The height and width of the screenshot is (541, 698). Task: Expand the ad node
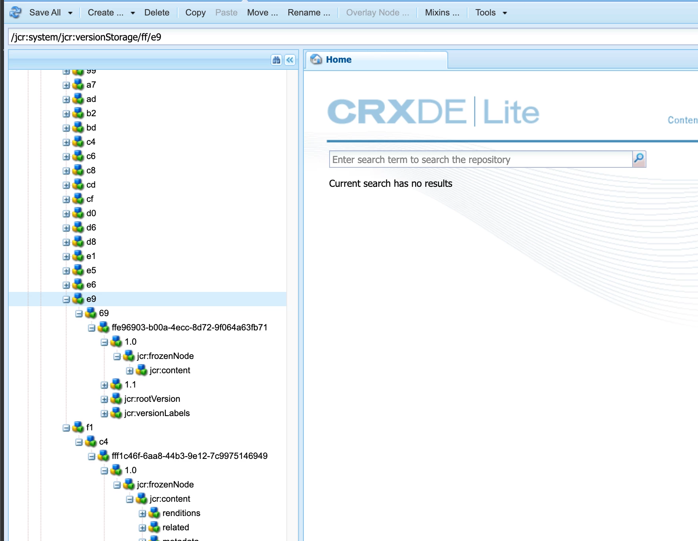tap(66, 100)
